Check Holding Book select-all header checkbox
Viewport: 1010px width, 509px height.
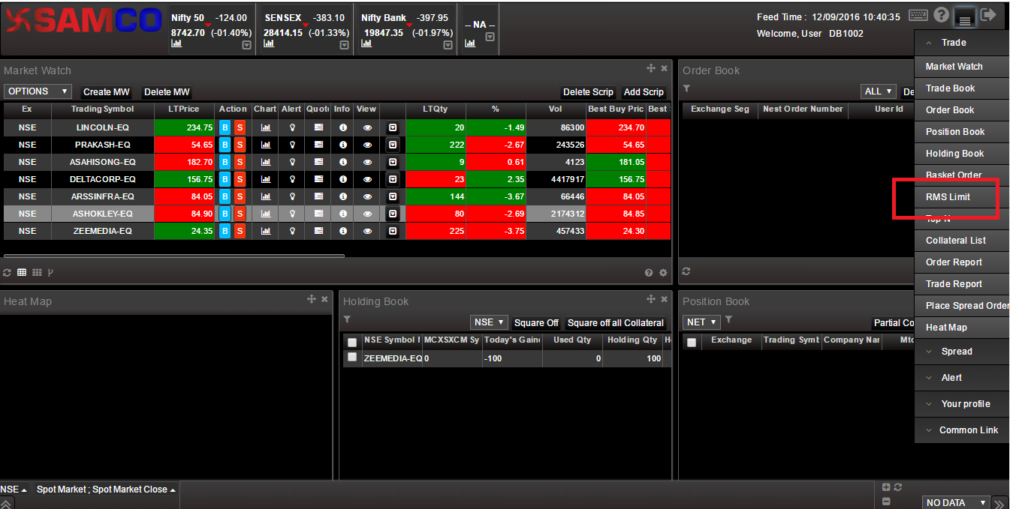click(x=351, y=342)
